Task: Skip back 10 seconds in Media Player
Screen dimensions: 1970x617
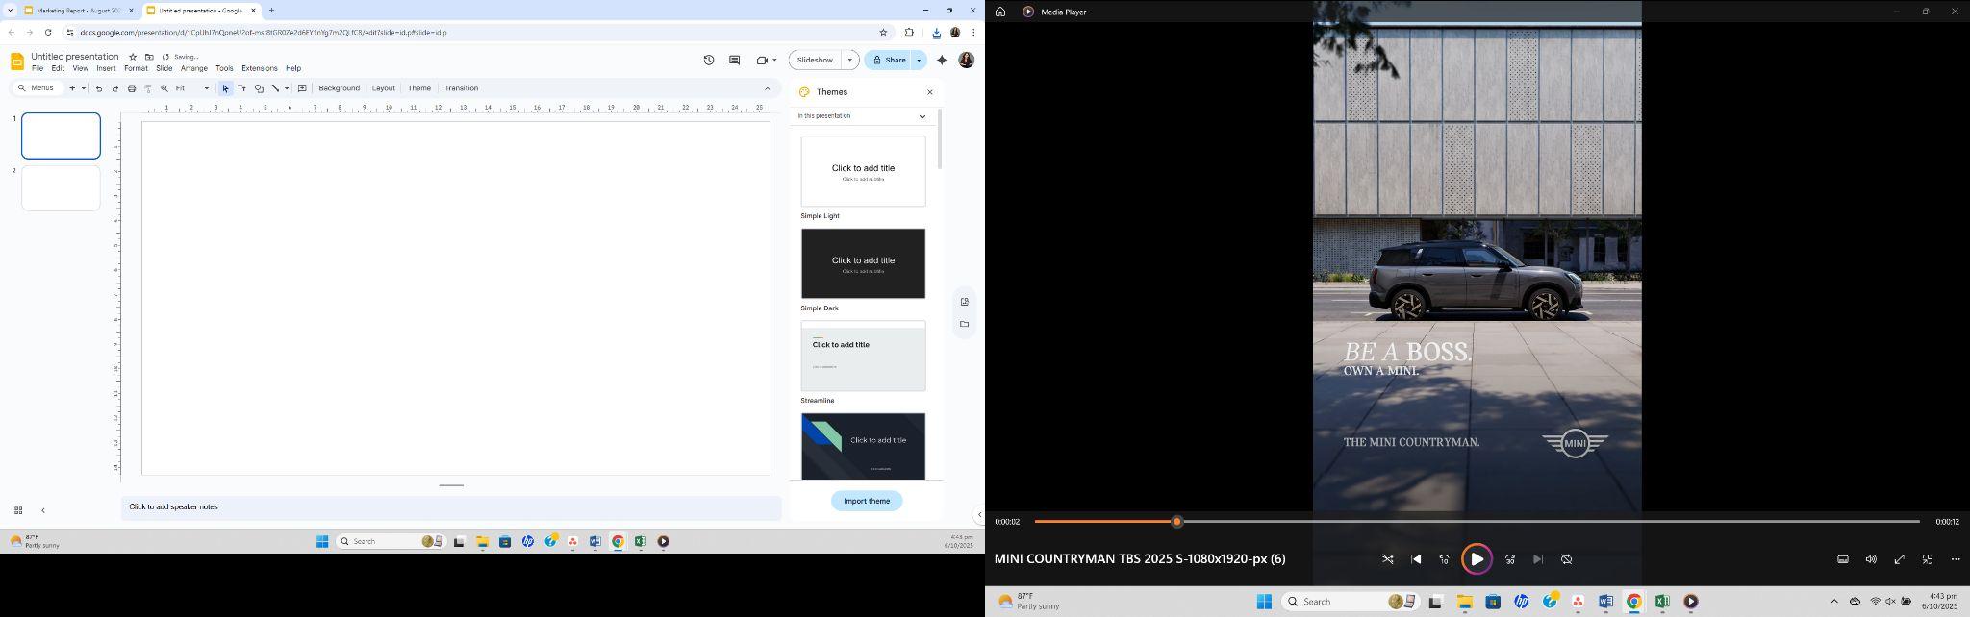Action: [x=1444, y=559]
